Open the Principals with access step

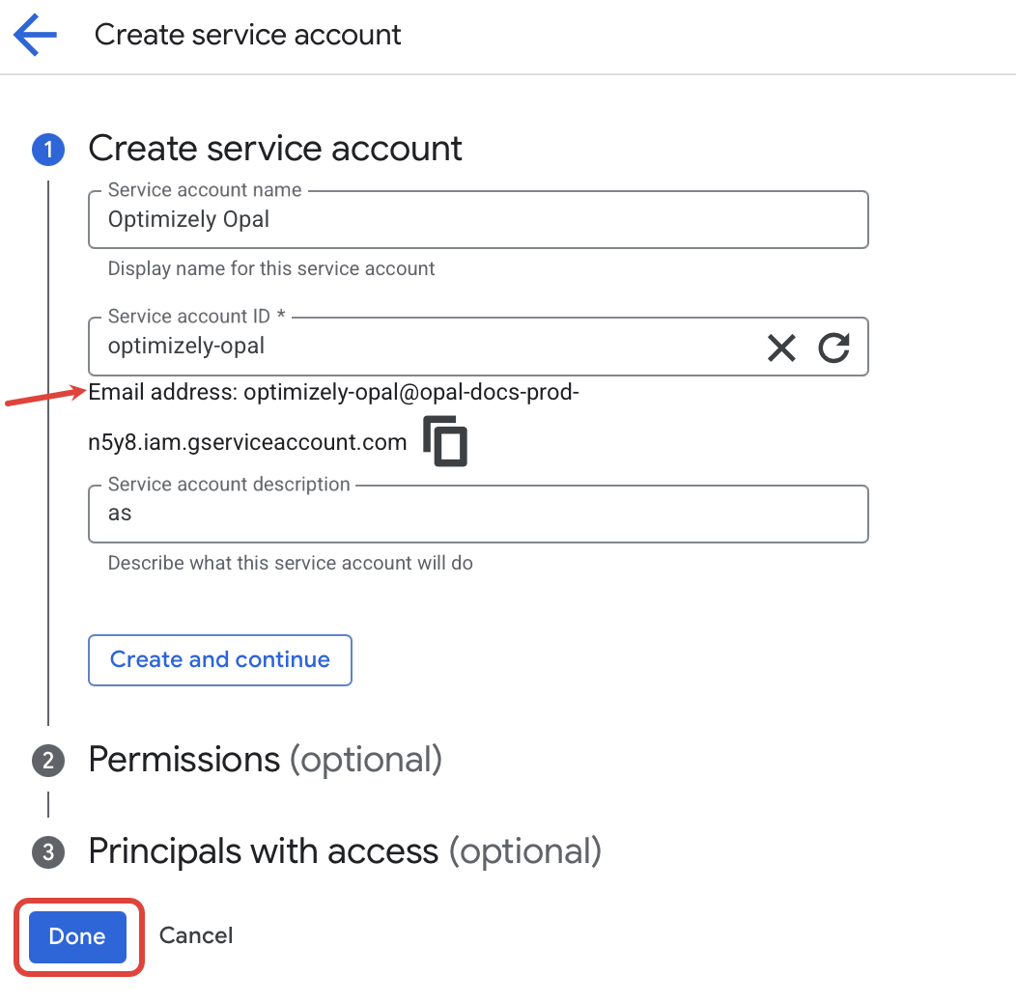click(x=344, y=852)
